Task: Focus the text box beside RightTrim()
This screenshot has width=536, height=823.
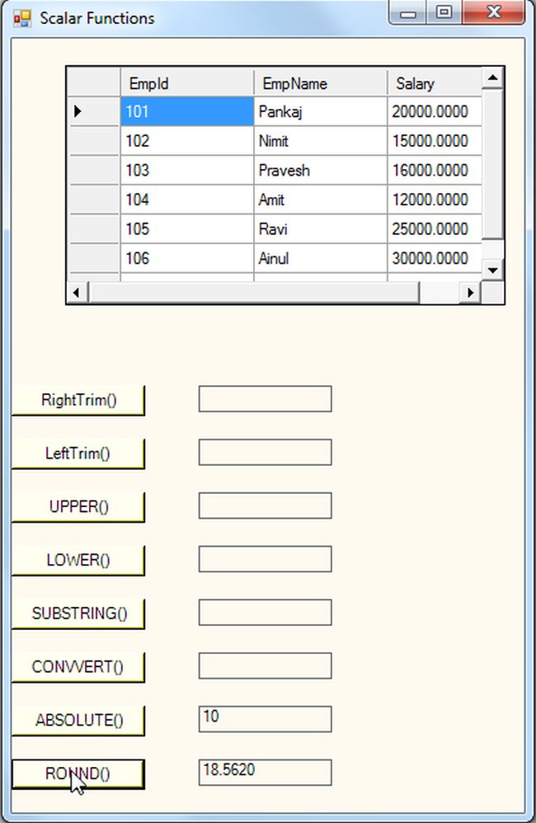Action: coord(265,398)
